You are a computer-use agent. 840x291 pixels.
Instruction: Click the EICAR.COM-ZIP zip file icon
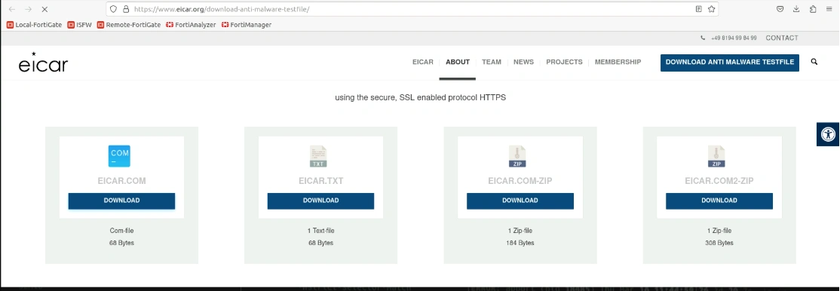tap(517, 156)
